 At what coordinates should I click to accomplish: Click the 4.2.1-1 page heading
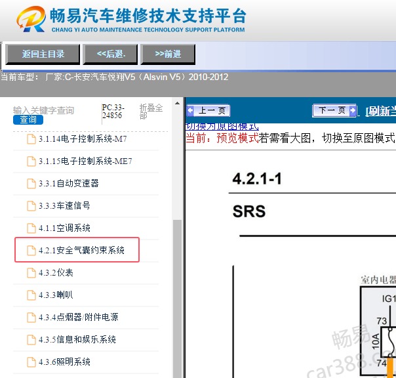point(257,178)
